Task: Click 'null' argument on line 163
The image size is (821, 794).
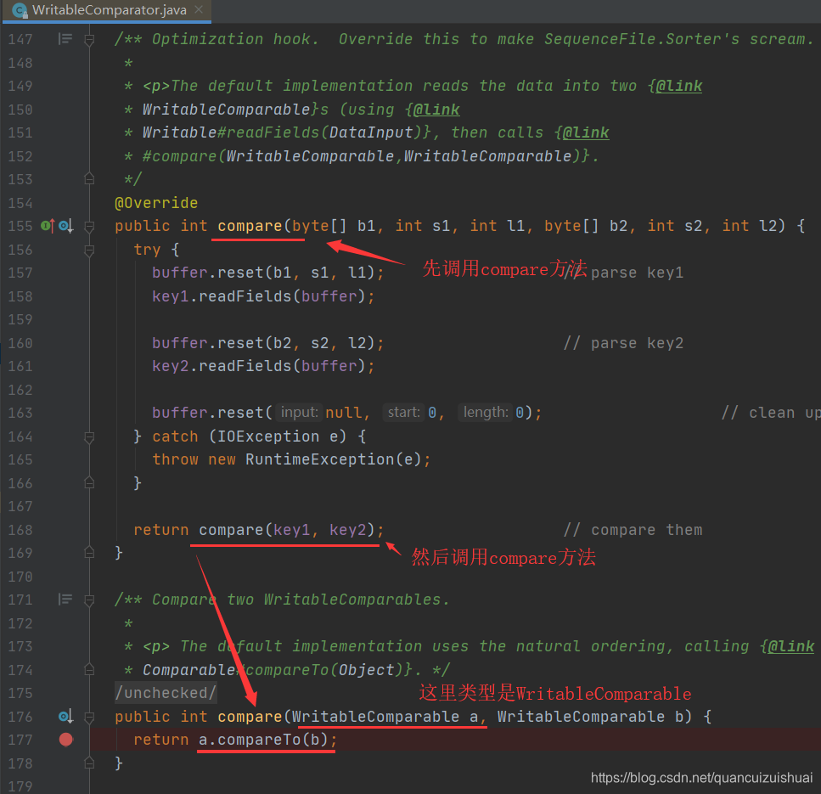Action: [344, 413]
